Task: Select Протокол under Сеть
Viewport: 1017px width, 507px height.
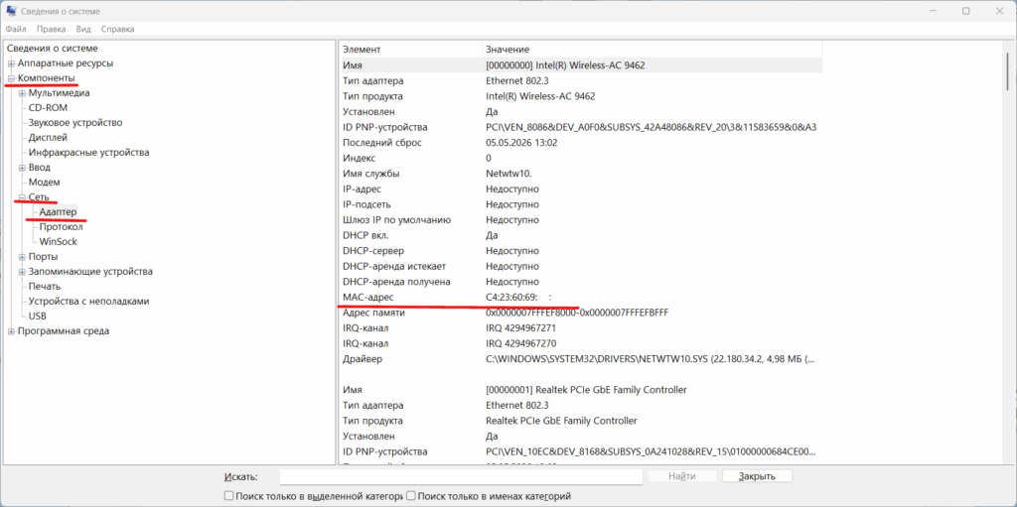Action: 61,227
